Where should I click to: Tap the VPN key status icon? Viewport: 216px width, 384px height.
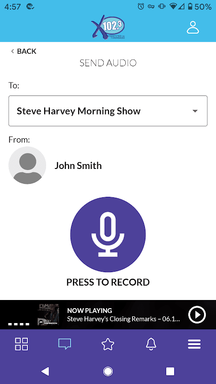[x=151, y=7]
